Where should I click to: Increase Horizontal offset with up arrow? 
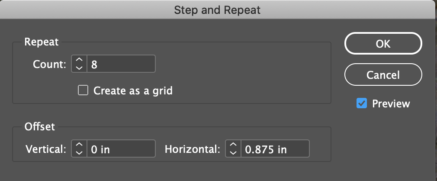(x=233, y=145)
